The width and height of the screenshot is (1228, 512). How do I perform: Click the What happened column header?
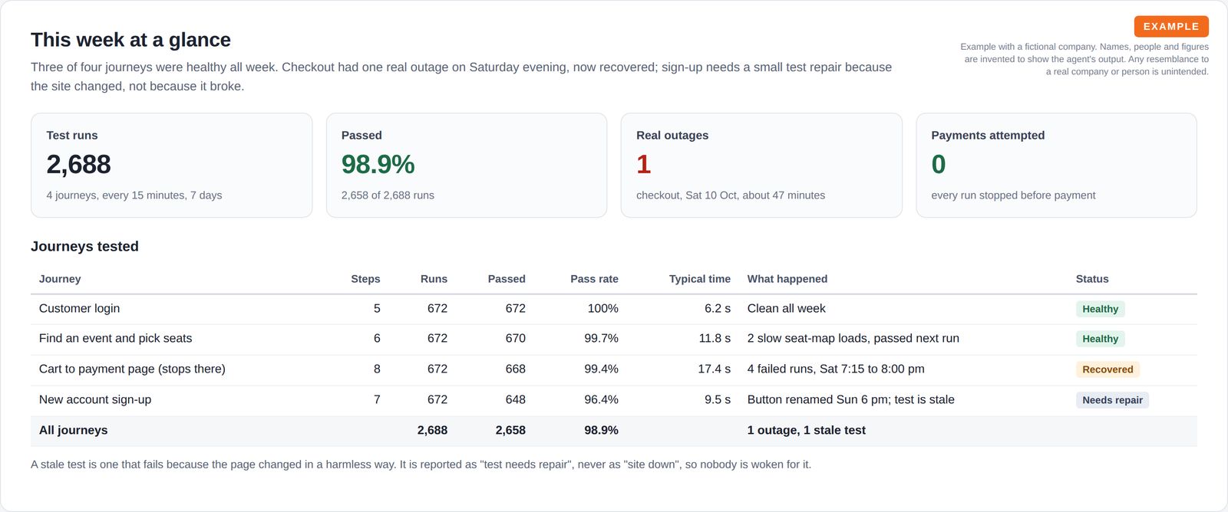point(787,279)
